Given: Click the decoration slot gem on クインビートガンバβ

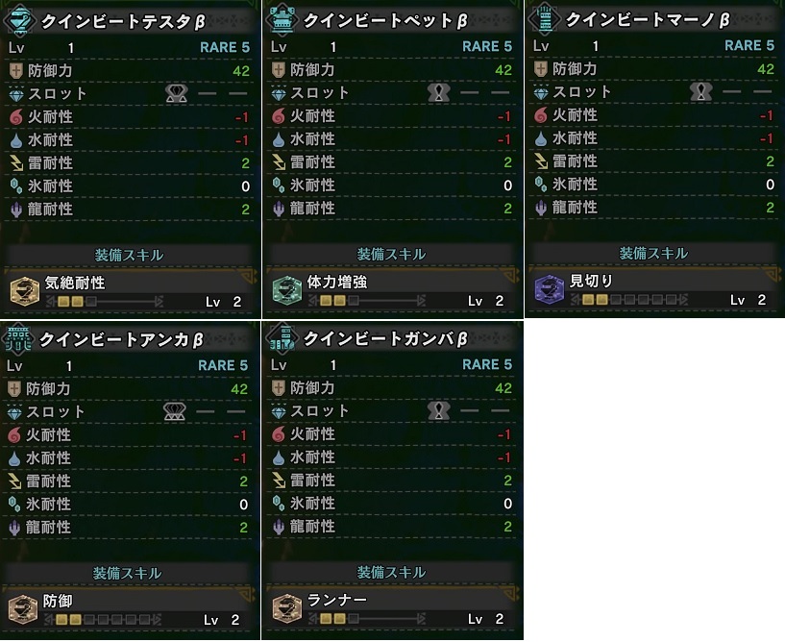Looking at the screenshot, I should pos(438,410).
